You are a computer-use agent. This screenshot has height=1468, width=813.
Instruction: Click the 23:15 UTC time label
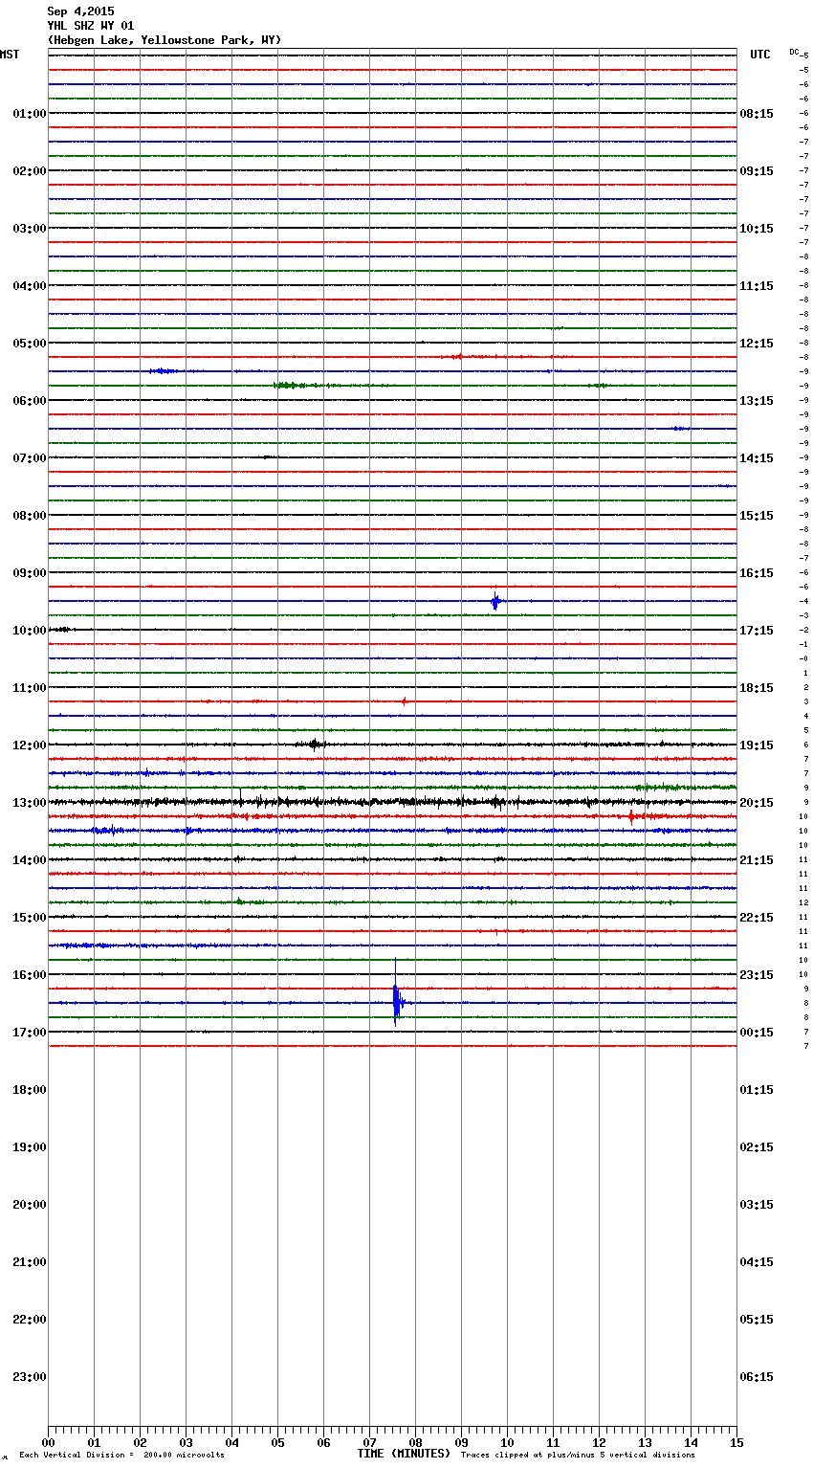(x=757, y=975)
